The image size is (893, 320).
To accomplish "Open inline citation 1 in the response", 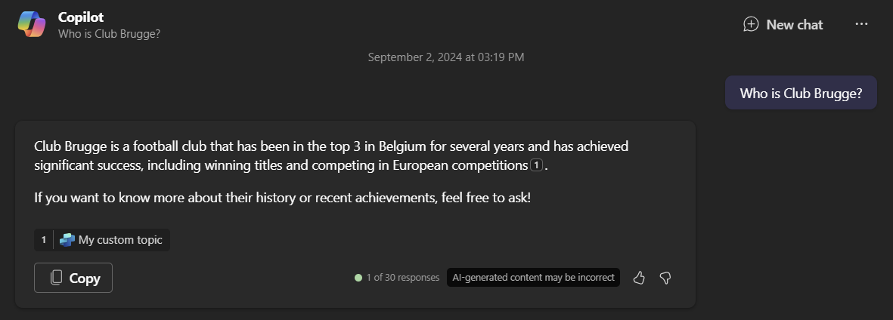I will coord(536,165).
